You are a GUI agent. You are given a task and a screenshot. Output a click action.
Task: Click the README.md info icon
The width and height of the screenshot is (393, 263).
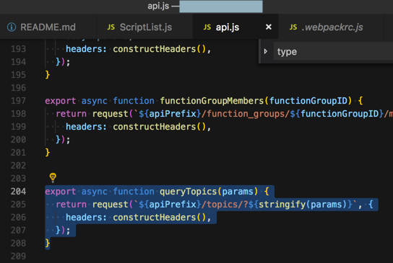[12, 27]
